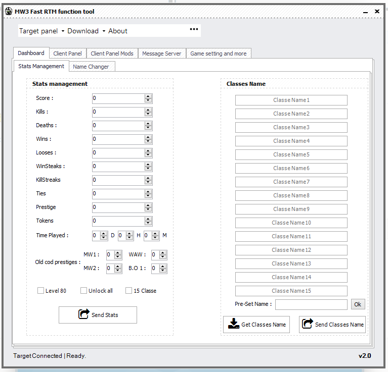
Task: Decrease the Looses spinner value
Action: pos(148,155)
